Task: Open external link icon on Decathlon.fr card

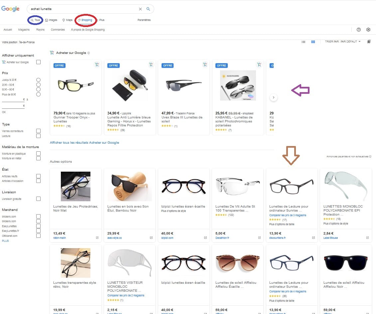Action: pyautogui.click(x=259, y=238)
